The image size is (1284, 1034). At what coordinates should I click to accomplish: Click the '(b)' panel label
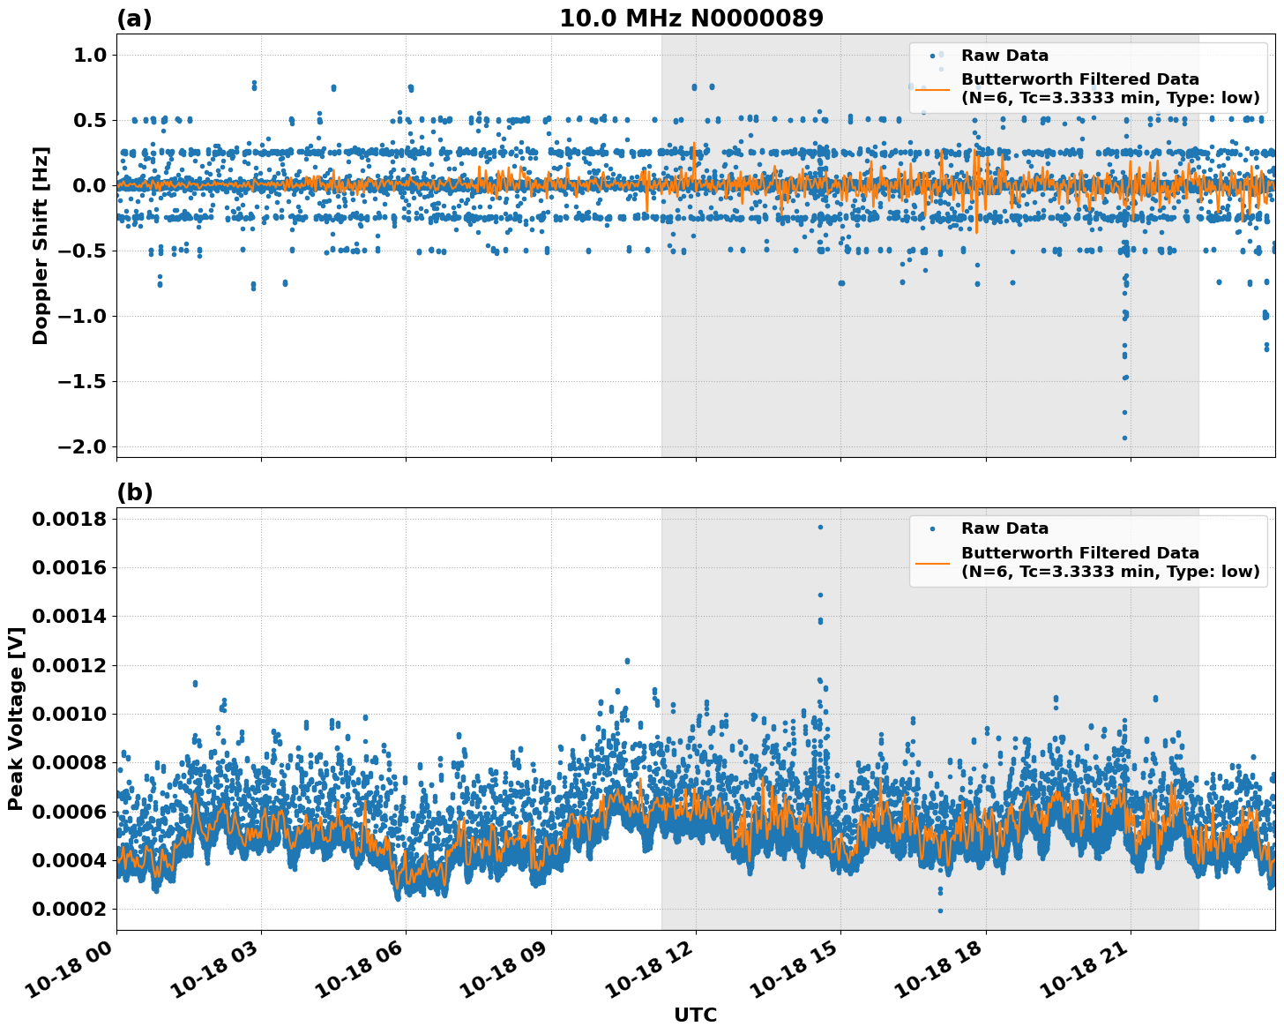click(134, 492)
